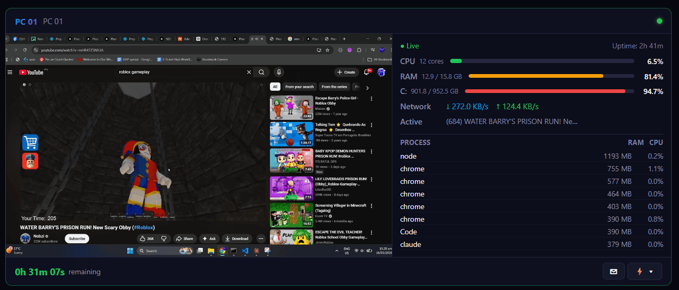679x290 pixels.
Task: Open the Nobzi channel name
Action: tap(40, 236)
